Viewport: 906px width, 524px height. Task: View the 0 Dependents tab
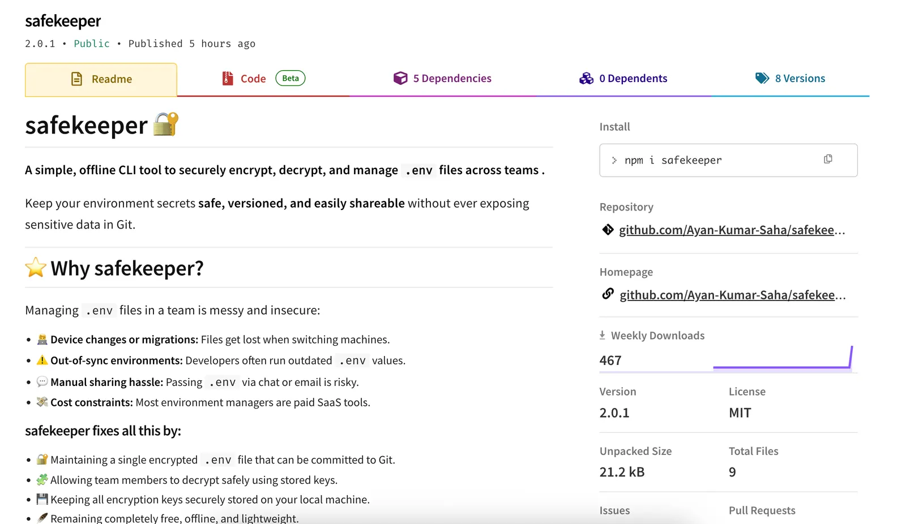tap(623, 79)
